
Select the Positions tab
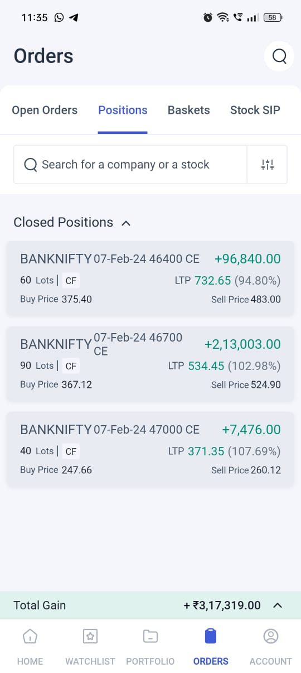(123, 110)
